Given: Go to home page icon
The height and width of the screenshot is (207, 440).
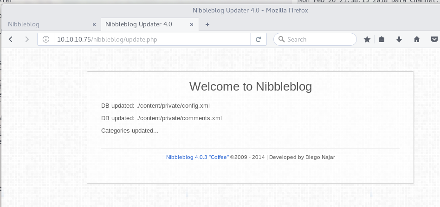Looking at the screenshot, I should (x=417, y=39).
